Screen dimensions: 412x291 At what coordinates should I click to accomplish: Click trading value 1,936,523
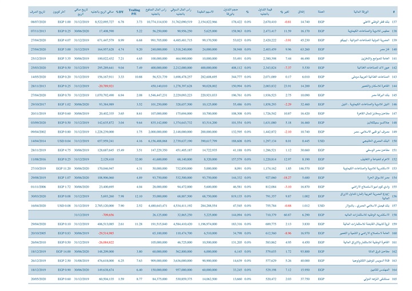point(270,95)
